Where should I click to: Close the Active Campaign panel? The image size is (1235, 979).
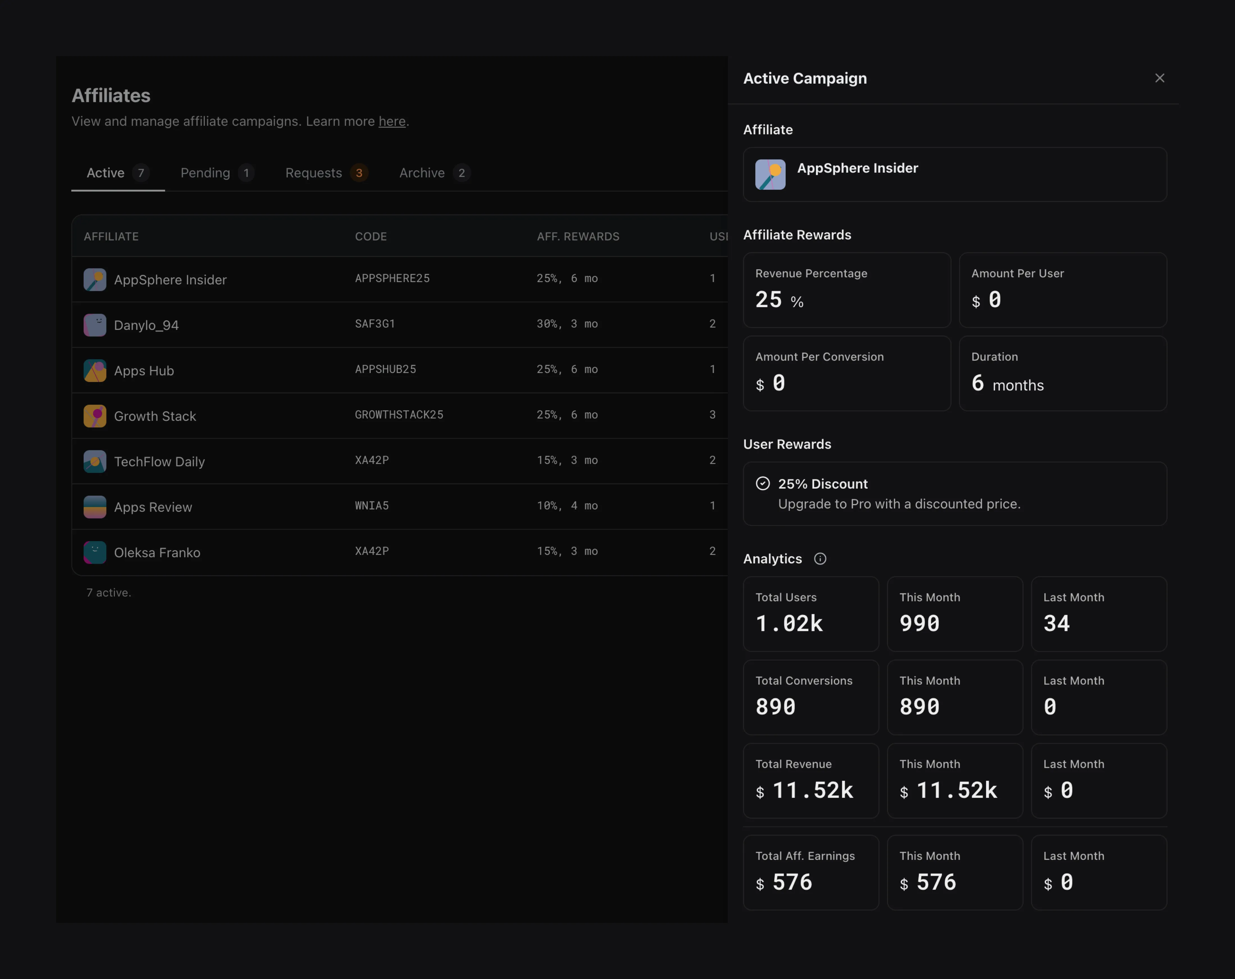[x=1159, y=78]
